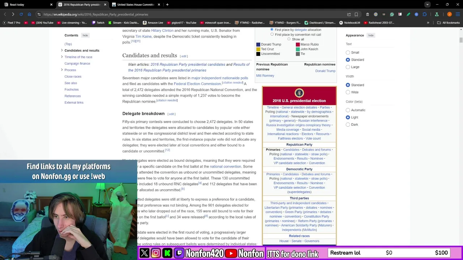The image size is (463, 260).
Task: Click the green highlighter extension icon
Action: [408, 14]
